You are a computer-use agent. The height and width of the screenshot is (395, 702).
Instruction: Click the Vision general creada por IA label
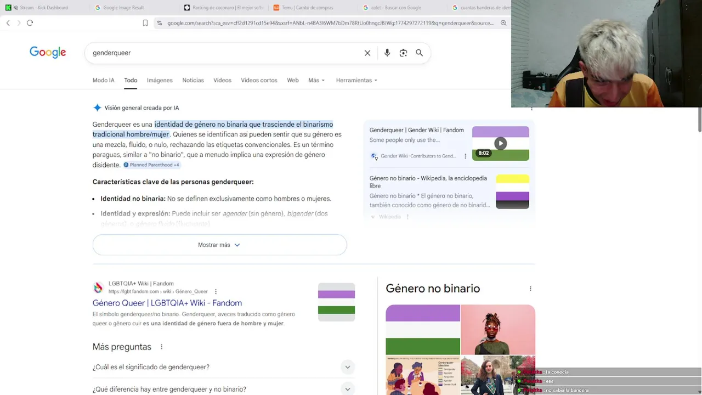pyautogui.click(x=141, y=108)
